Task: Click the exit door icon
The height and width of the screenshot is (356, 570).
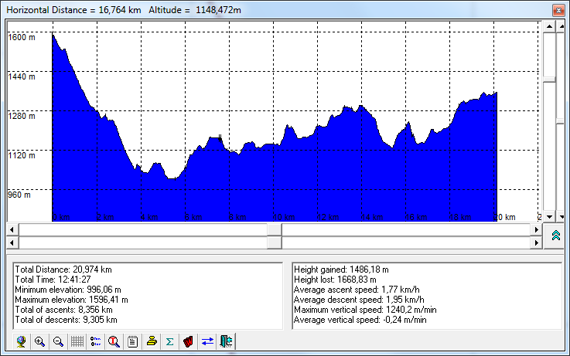Action: [x=226, y=341]
